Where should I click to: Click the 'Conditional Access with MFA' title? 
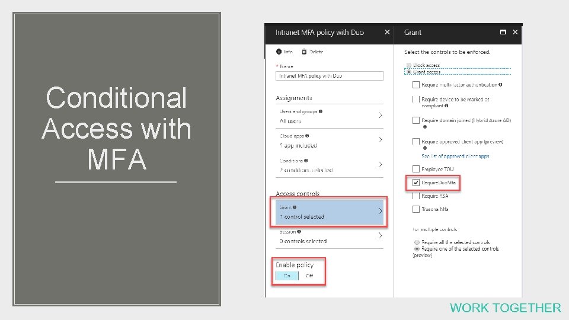(x=116, y=128)
